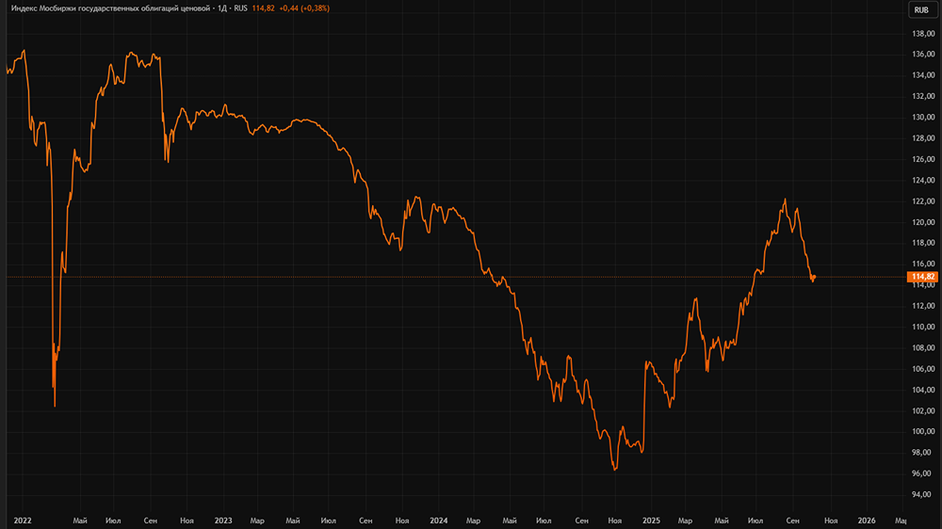This screenshot has width=942, height=529.
Task: Click the orange last-price value 114,82 in the header
Action: pyautogui.click(x=263, y=8)
